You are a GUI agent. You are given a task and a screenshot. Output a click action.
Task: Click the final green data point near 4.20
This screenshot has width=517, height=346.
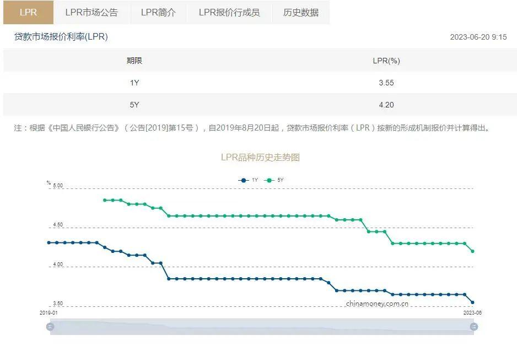[x=472, y=251]
